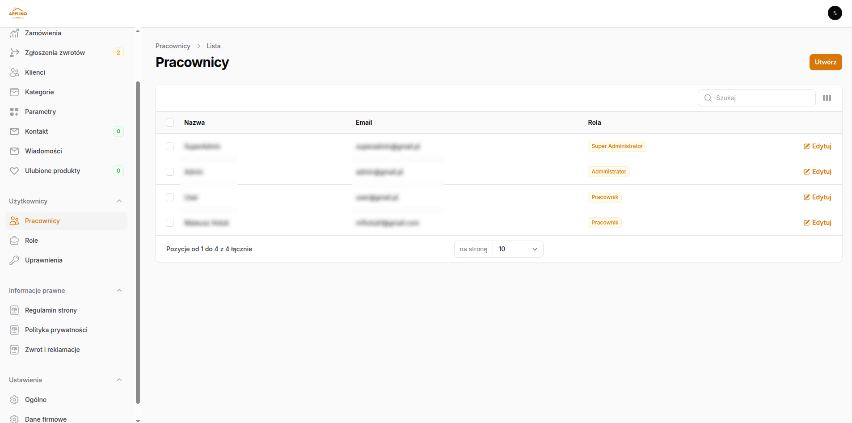This screenshot has height=423, width=852.
Task: Click the Zgłoszenia zwrotów arrow icon
Action: (14, 53)
